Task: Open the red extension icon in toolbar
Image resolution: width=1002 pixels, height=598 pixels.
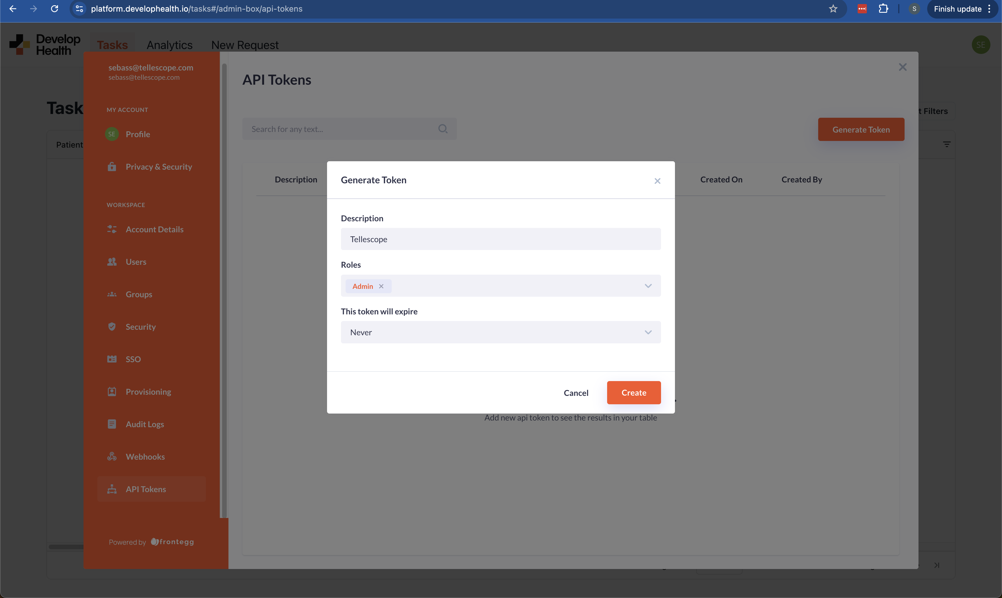Action: coord(862,8)
